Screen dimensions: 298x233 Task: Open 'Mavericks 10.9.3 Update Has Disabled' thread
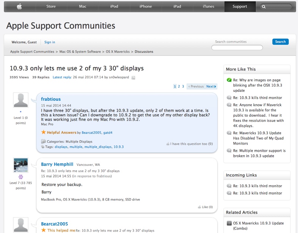258,138
